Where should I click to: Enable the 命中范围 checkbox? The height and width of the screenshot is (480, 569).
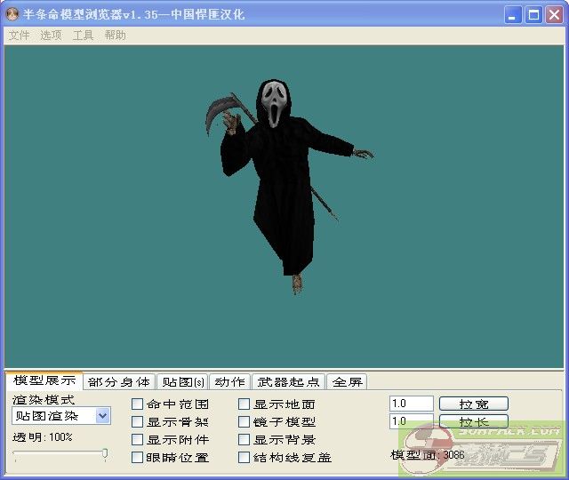point(138,404)
